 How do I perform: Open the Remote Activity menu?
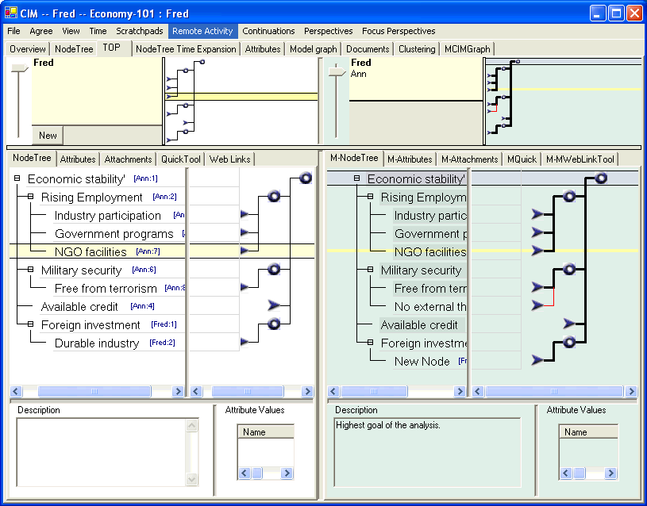tap(202, 31)
